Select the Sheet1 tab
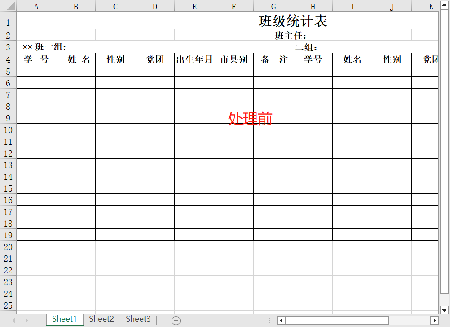 click(x=64, y=319)
